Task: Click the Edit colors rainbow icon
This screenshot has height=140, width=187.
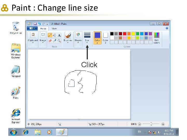Action: (x=157, y=35)
